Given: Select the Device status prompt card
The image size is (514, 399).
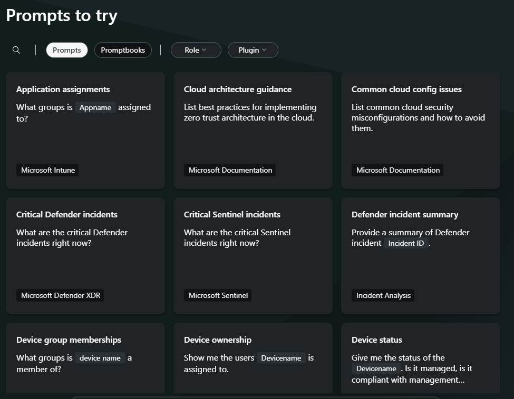Looking at the screenshot, I should (x=421, y=358).
